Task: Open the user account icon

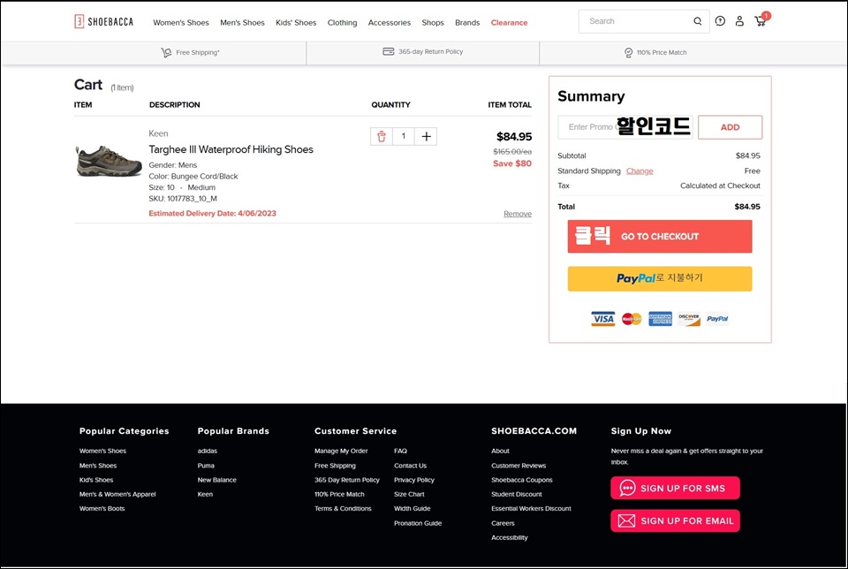Action: click(x=739, y=21)
